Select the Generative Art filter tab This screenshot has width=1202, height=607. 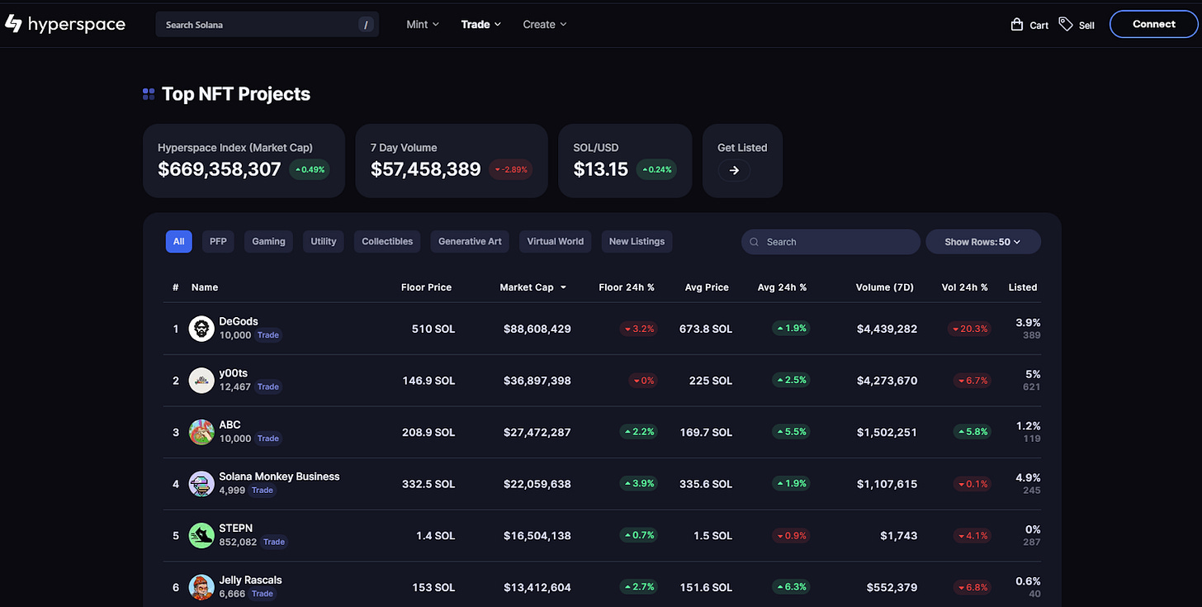coord(470,241)
